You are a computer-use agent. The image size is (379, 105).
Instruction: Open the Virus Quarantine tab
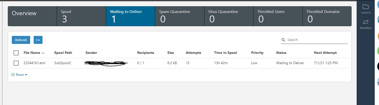[x=228, y=16]
